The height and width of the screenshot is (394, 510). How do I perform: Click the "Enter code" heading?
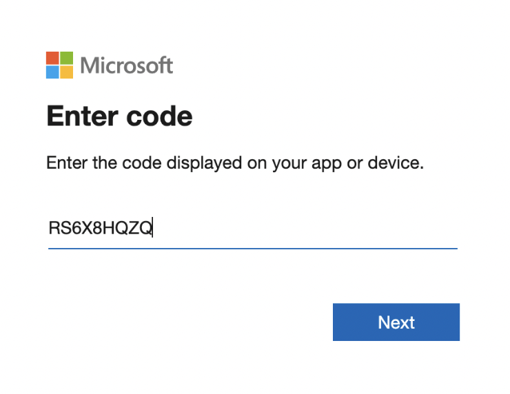(119, 116)
